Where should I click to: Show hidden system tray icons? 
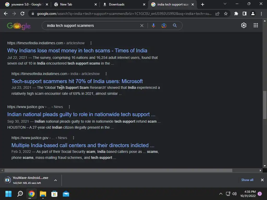point(221,194)
